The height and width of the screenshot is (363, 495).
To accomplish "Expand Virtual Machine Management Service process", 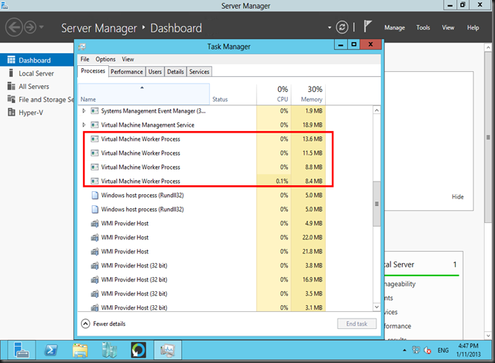I will (x=84, y=124).
